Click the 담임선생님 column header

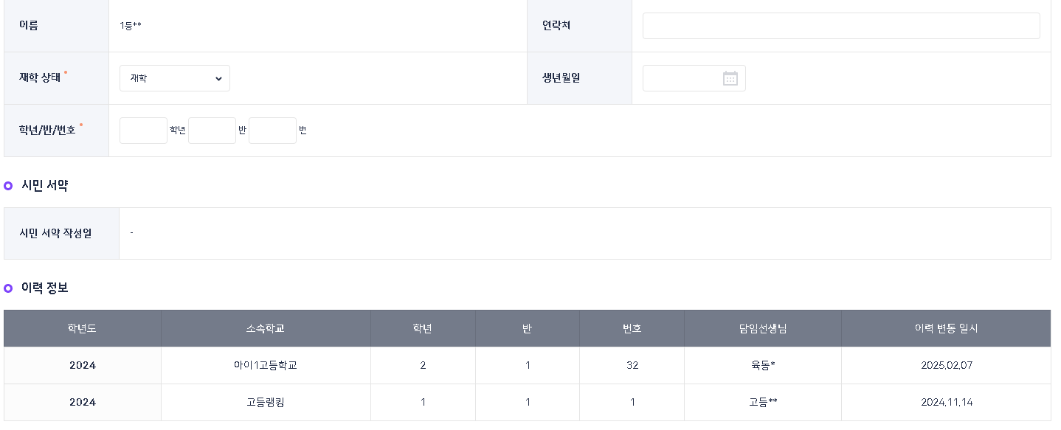[x=762, y=328]
